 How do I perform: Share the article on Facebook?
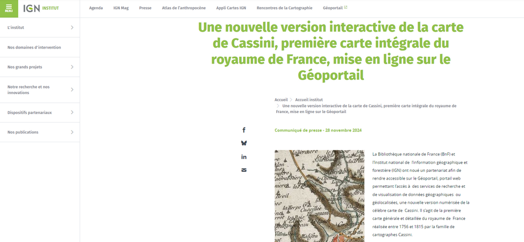point(244,130)
